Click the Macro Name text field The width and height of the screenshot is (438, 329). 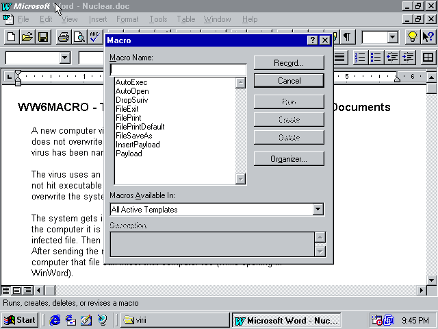pos(178,70)
